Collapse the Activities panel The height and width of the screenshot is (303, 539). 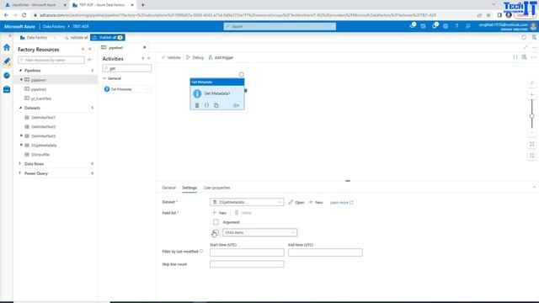click(149, 59)
